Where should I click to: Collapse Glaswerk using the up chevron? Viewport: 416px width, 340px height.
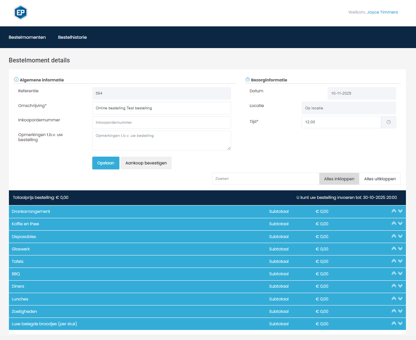(x=394, y=249)
